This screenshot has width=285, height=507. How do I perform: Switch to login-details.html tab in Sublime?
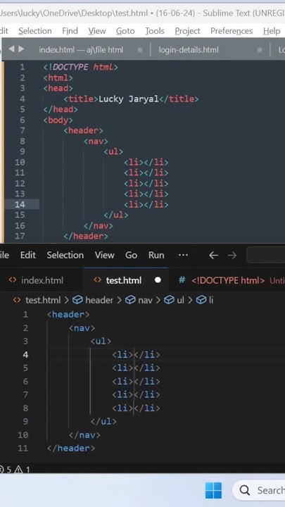189,50
